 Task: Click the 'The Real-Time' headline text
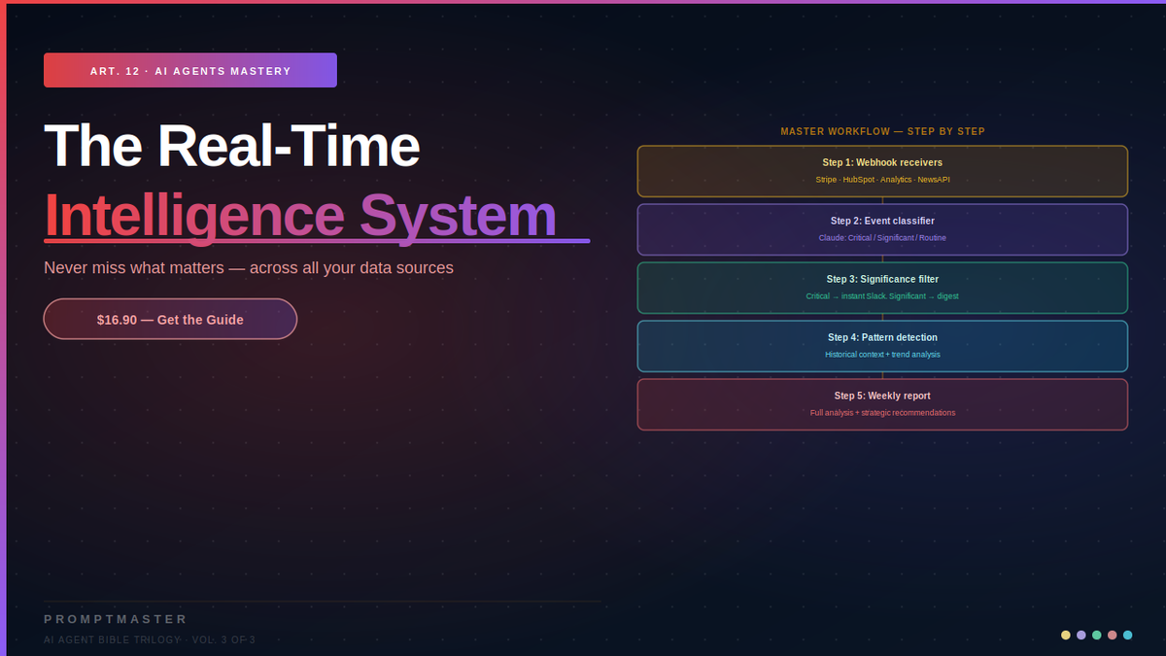click(x=232, y=146)
